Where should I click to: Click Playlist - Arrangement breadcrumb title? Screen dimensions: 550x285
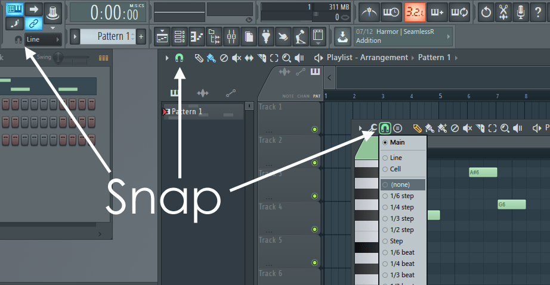pyautogui.click(x=367, y=58)
